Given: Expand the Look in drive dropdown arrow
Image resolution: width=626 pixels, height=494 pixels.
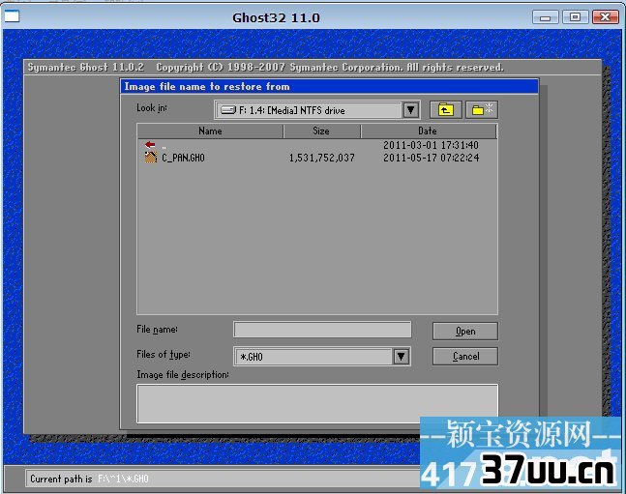Looking at the screenshot, I should (411, 110).
